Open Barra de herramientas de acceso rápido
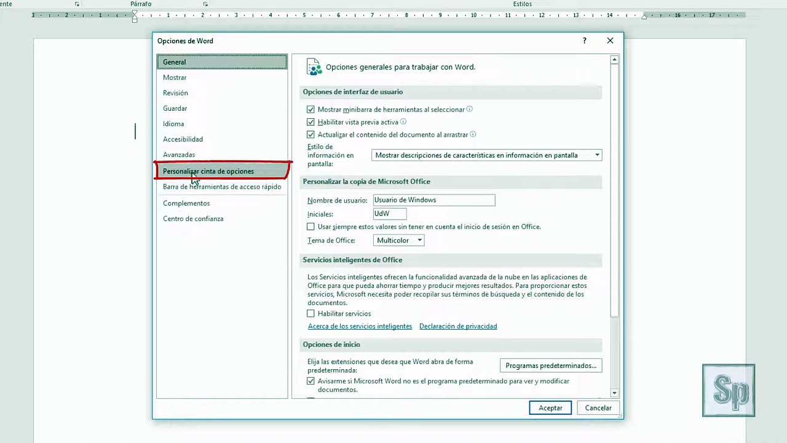Screen dimensions: 787x443 coord(222,186)
